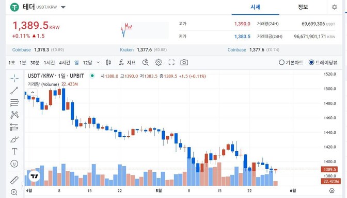This screenshot has width=347, height=198.
Task: Select the 트레이딩뷰 radio button
Action: point(311,62)
